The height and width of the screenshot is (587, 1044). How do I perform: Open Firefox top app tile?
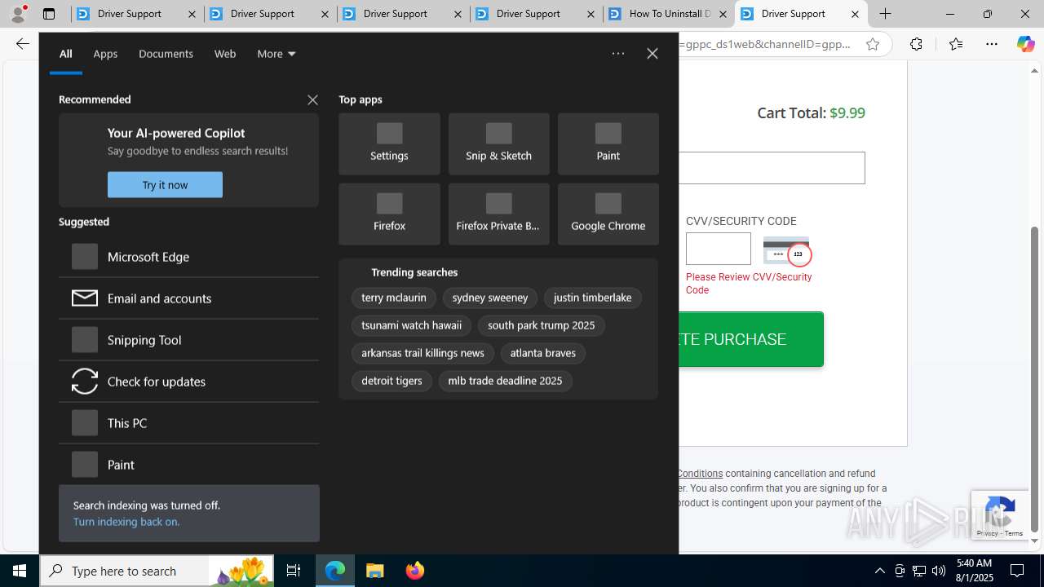pyautogui.click(x=389, y=214)
